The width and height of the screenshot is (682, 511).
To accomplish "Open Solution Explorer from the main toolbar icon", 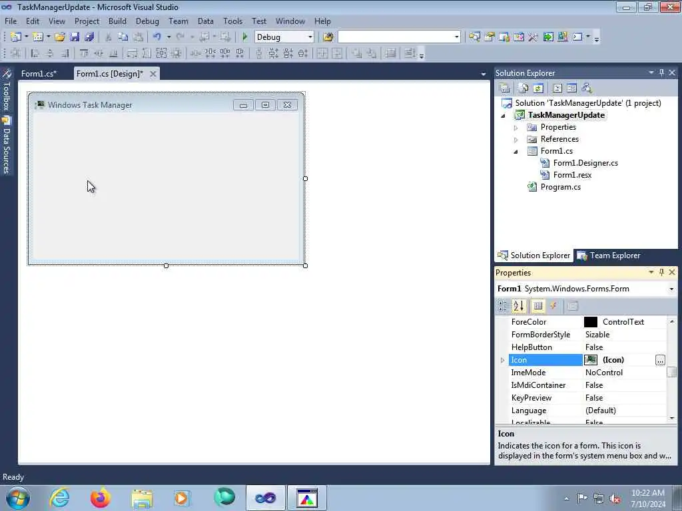I will pos(474,37).
